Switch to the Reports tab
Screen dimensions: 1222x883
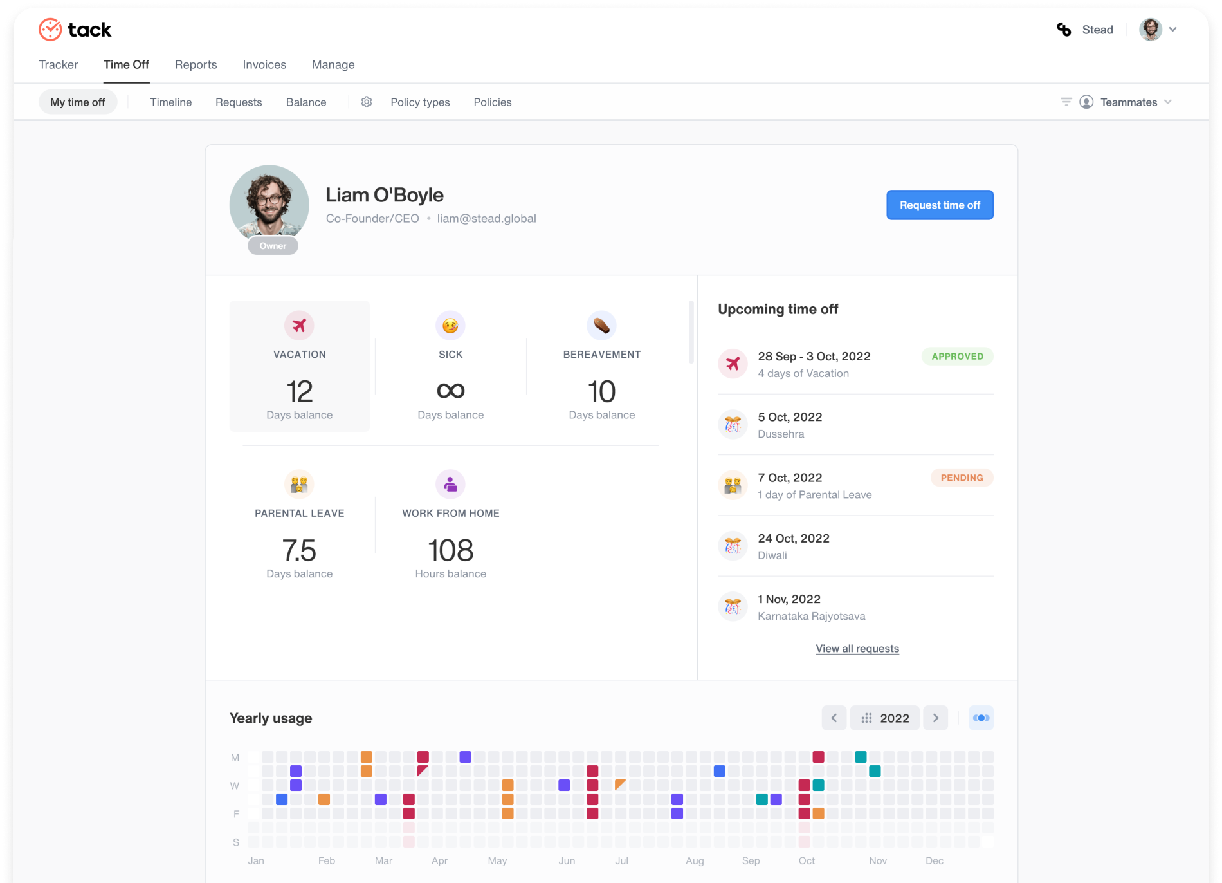tap(196, 64)
